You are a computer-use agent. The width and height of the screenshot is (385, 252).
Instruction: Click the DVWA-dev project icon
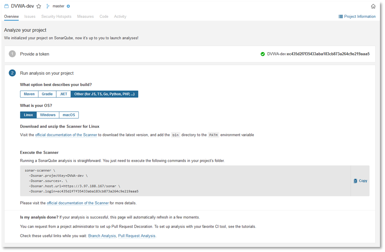(6, 6)
